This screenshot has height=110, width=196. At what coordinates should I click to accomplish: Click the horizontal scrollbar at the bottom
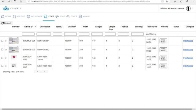click(97, 109)
